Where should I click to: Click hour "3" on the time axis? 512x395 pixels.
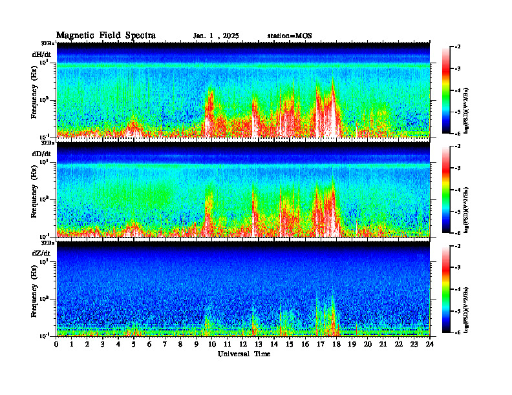click(103, 345)
